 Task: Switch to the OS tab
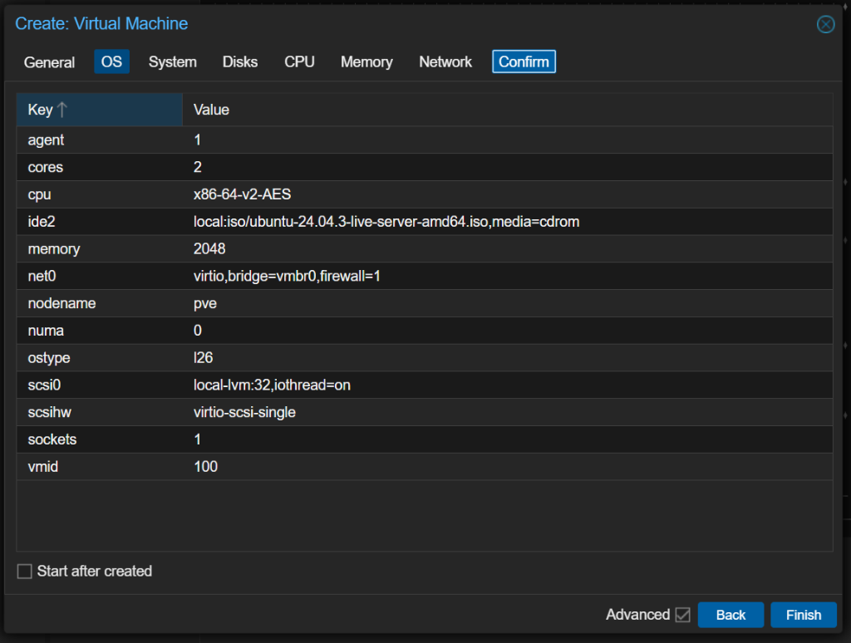(112, 61)
